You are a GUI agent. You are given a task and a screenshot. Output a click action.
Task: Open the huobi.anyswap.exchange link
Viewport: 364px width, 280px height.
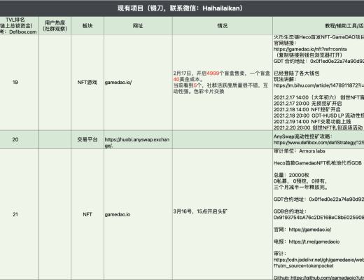(x=137, y=143)
